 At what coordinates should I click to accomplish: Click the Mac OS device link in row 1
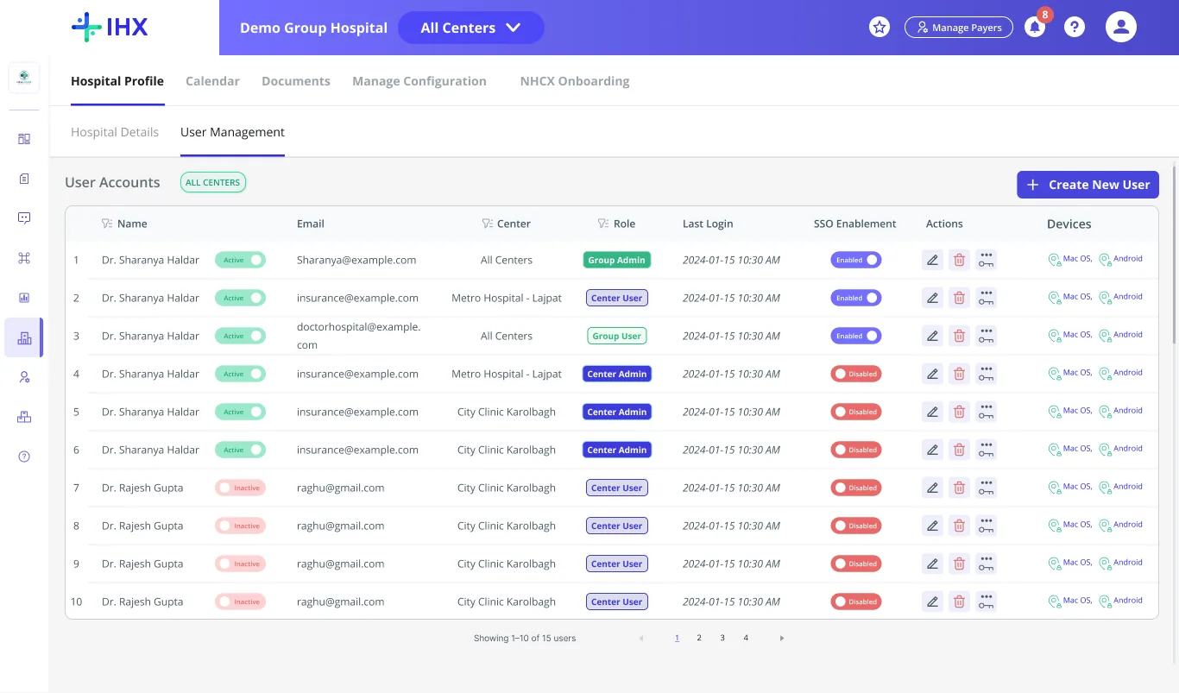coord(1070,259)
